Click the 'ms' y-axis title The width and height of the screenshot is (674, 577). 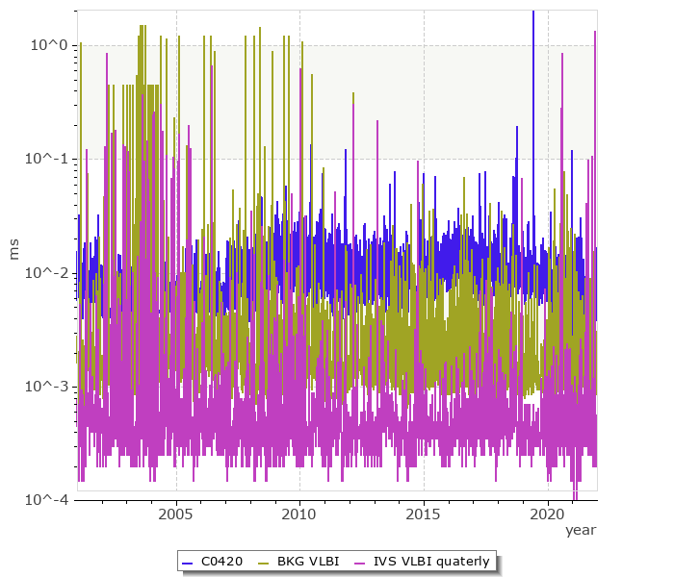(13, 253)
